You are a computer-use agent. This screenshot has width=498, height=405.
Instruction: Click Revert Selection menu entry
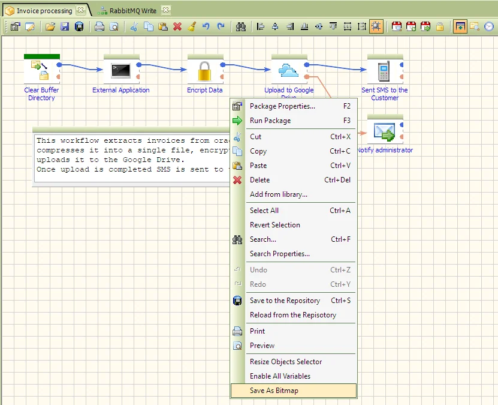click(x=294, y=225)
